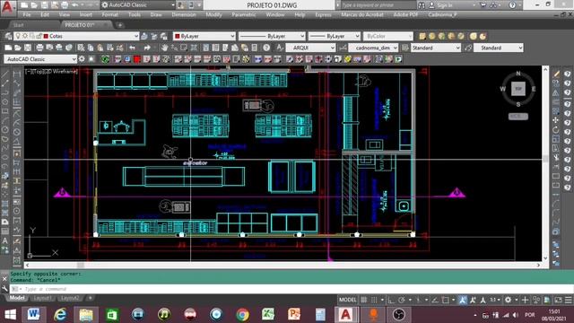Image resolution: width=574 pixels, height=323 pixels.
Task: Toggle 2D object snap in status bar
Action: (x=446, y=300)
